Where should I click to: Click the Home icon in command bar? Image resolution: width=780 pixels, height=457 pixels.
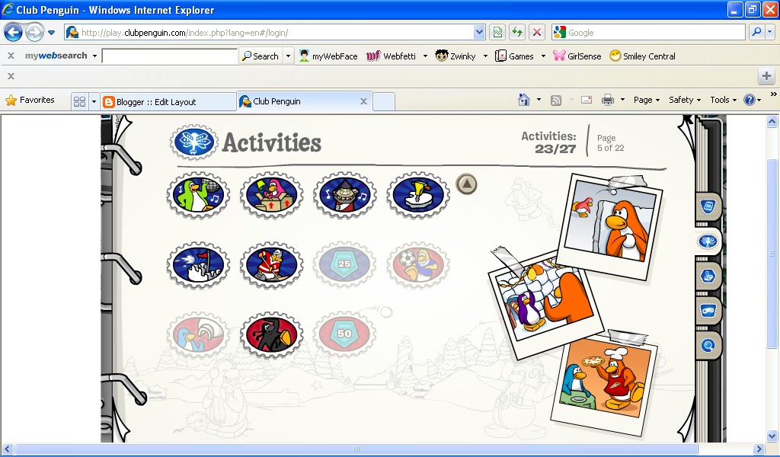pyautogui.click(x=524, y=100)
